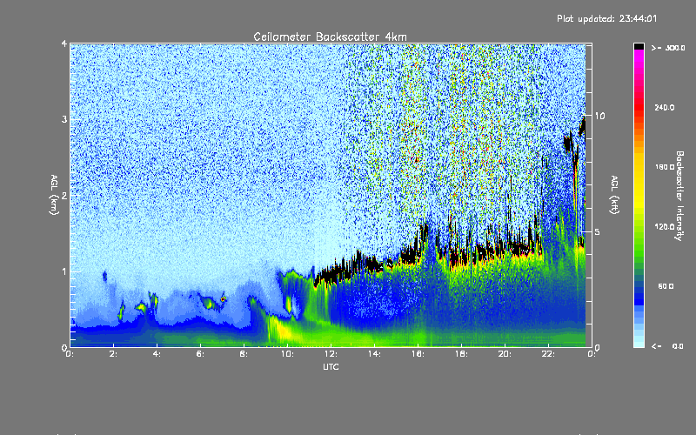
Task: Click the "5" tick on the kft axis
Action: [x=598, y=231]
